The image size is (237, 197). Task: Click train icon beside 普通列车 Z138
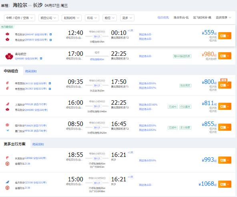click(7, 188)
